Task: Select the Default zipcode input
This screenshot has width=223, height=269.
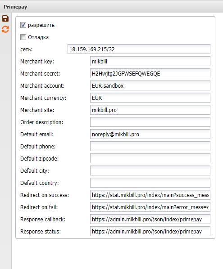Action: coord(150,158)
